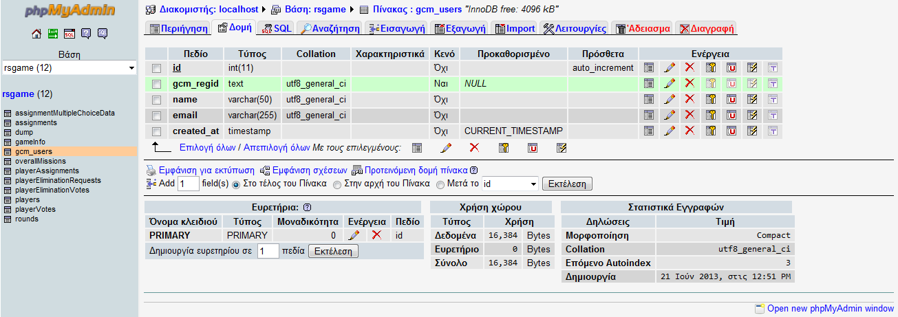Click the Διαγραφή tab
Screen dimensions: 898x317
click(706, 28)
